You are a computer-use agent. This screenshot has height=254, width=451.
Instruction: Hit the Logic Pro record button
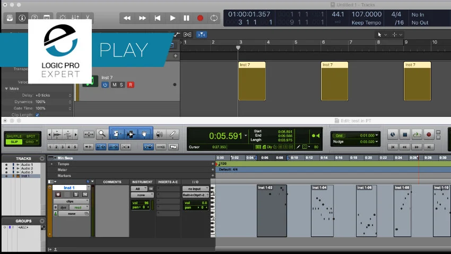tap(200, 18)
